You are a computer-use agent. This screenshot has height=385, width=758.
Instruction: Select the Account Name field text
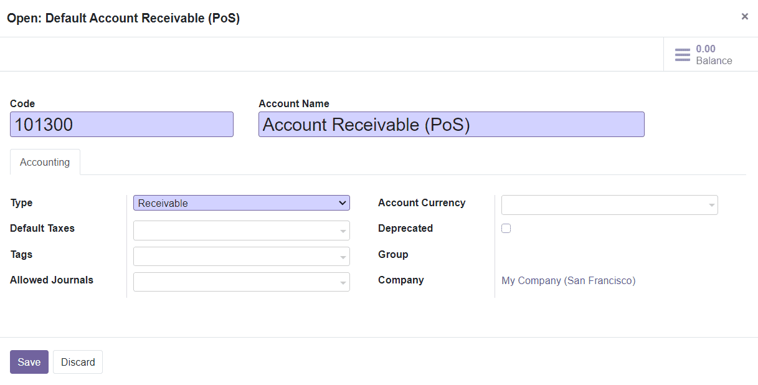pos(451,125)
